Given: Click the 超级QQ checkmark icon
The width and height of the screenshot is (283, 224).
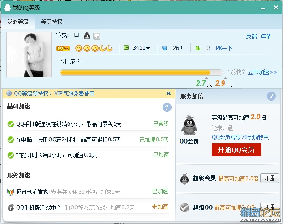Looking at the screenshot, I should tap(184, 207).
